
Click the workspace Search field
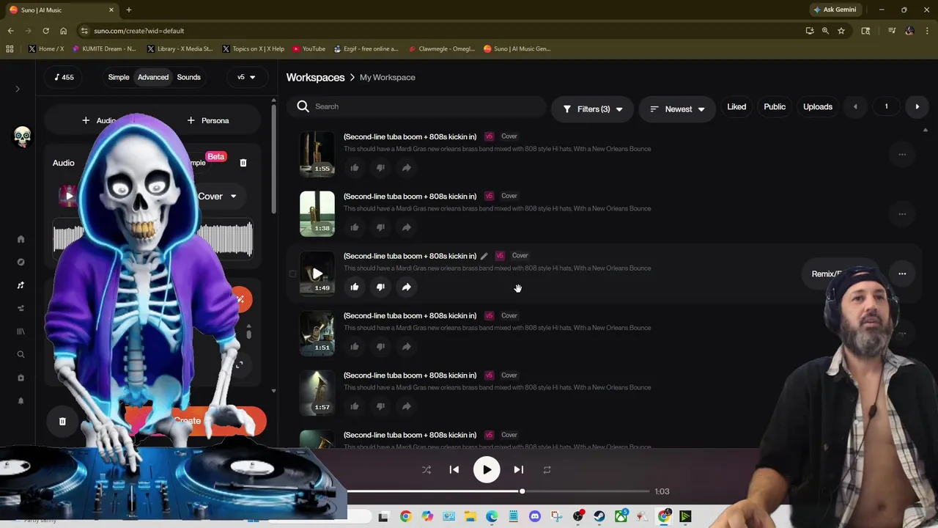(x=418, y=107)
